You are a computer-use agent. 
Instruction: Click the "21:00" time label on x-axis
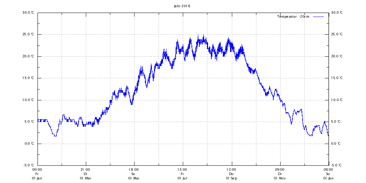click(x=85, y=169)
